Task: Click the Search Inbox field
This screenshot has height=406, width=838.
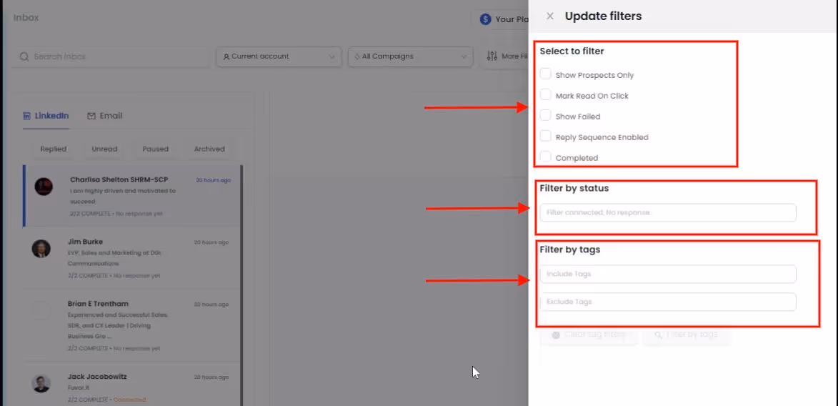Action: pyautogui.click(x=110, y=56)
